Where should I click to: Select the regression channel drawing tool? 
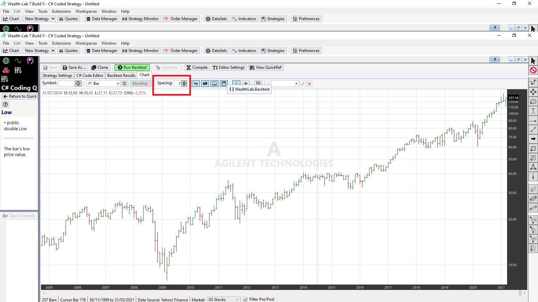click(x=533, y=189)
